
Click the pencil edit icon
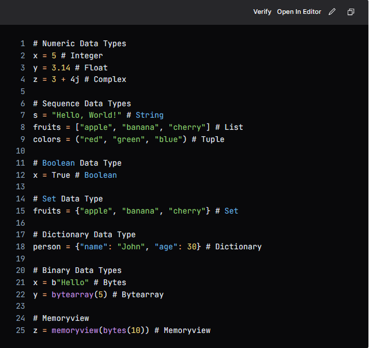(332, 12)
